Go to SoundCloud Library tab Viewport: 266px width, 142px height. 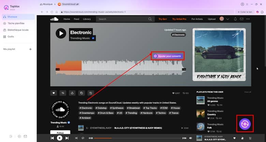pyautogui.click(x=87, y=19)
